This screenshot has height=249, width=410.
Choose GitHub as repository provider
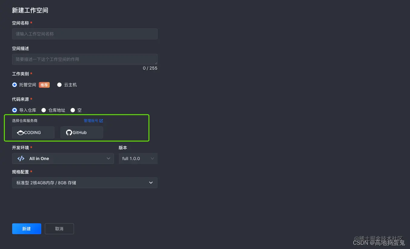coord(82,133)
